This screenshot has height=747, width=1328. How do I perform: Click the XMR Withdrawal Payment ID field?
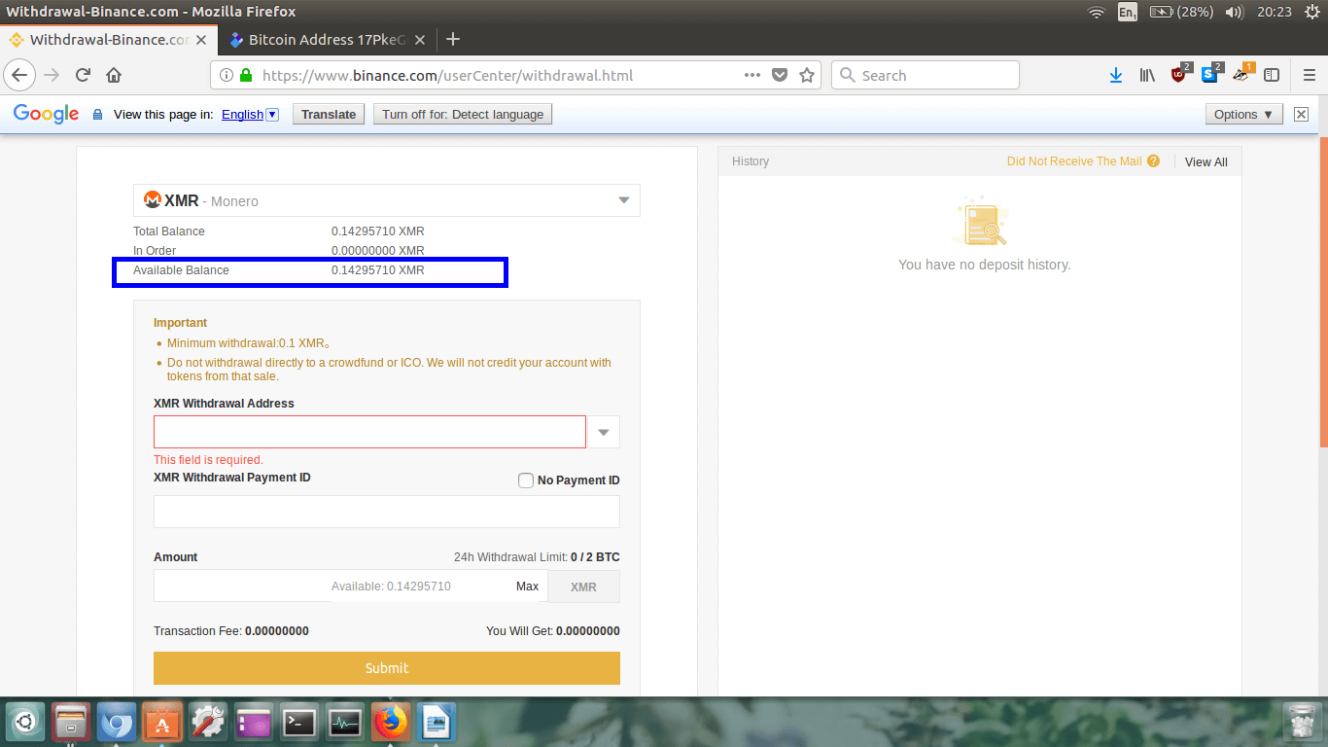pyautogui.click(x=387, y=512)
